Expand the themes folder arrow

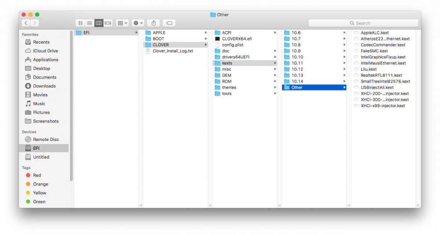coord(275,87)
